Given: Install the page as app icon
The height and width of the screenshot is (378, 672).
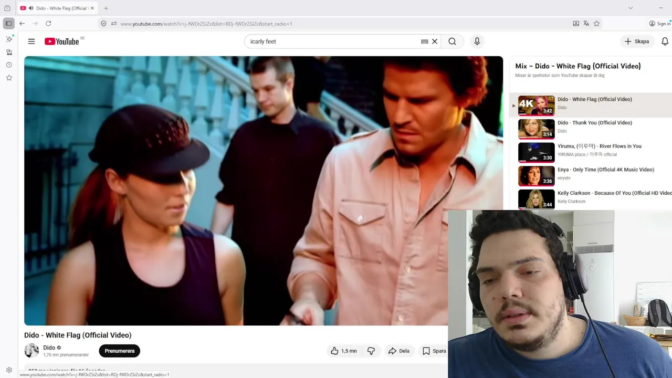Looking at the screenshot, I should (576, 24).
